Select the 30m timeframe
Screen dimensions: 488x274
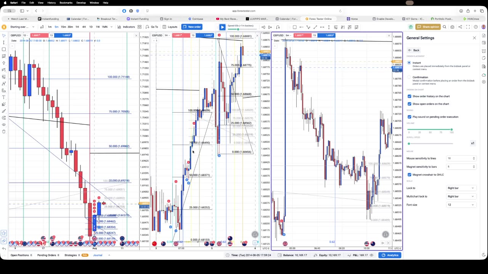(70, 27)
